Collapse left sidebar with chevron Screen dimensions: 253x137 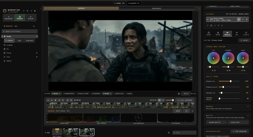click(41, 8)
